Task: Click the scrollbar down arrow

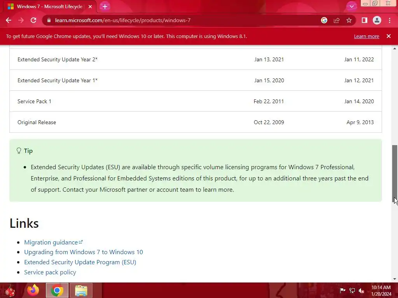Action: [x=395, y=279]
